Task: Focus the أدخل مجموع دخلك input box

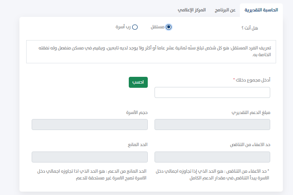Action: (212, 92)
